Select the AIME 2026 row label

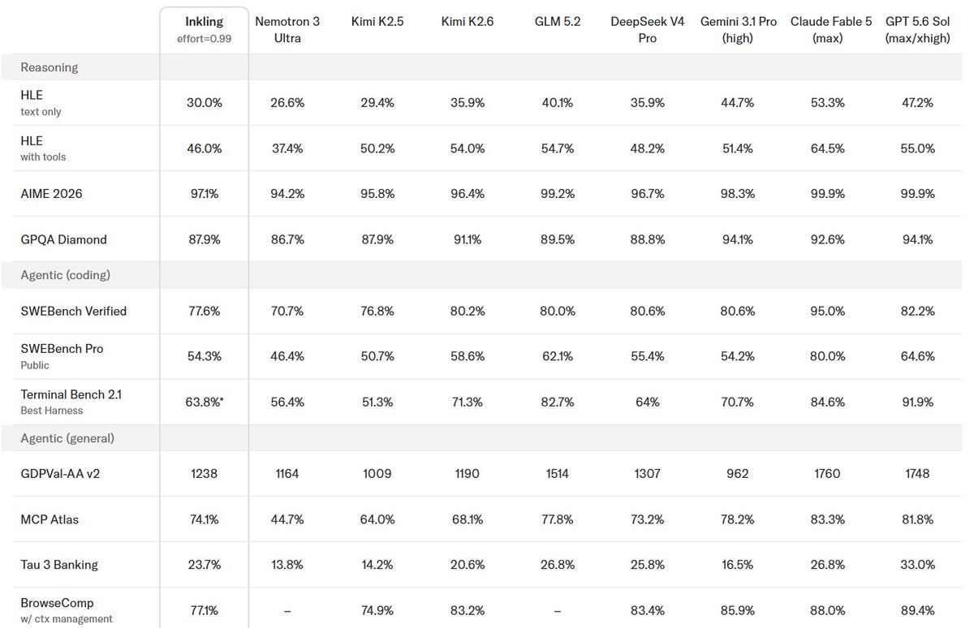tap(51, 194)
